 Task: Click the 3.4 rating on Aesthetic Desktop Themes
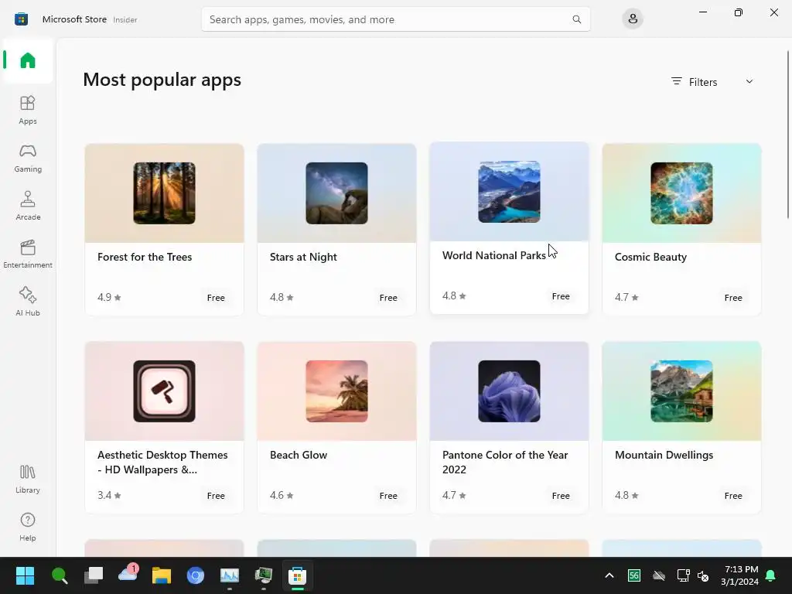(x=109, y=496)
